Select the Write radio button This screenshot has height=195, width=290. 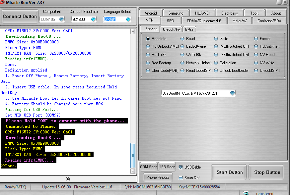point(216,39)
